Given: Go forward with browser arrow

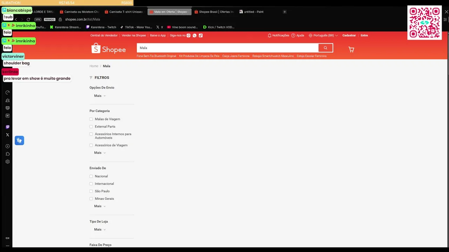Looking at the screenshot, I should (22, 20).
